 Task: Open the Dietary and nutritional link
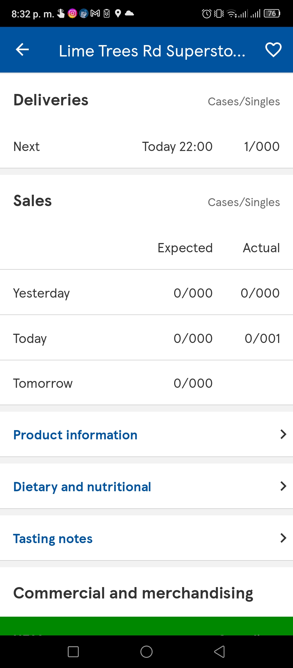pos(82,487)
